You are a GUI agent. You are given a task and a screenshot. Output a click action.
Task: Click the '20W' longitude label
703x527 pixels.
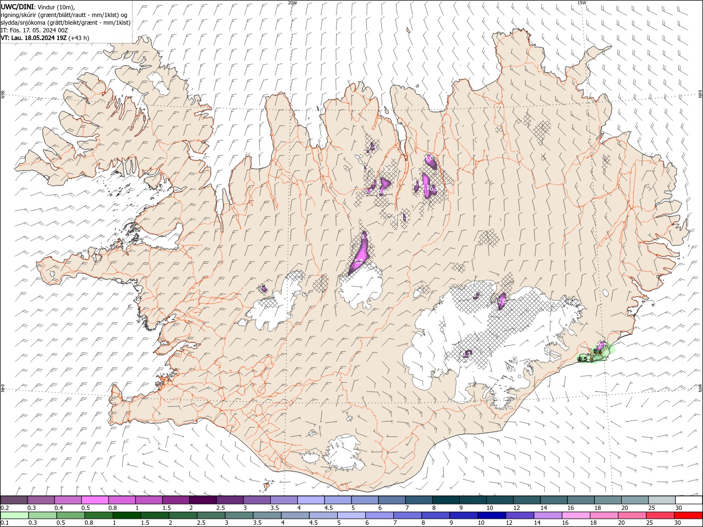[292, 3]
